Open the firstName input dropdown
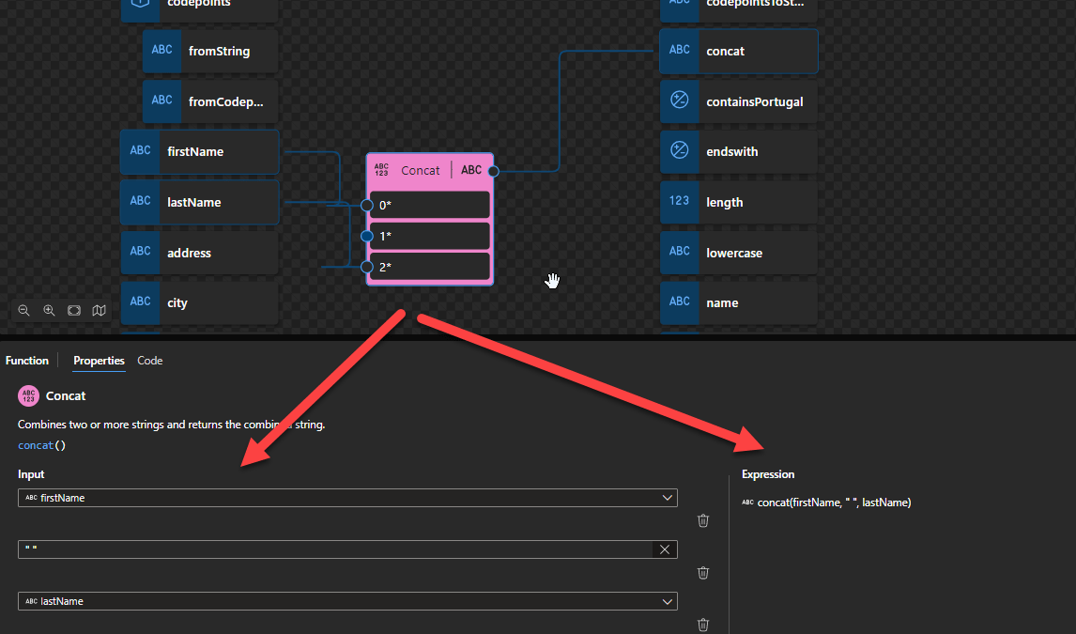 pos(667,498)
